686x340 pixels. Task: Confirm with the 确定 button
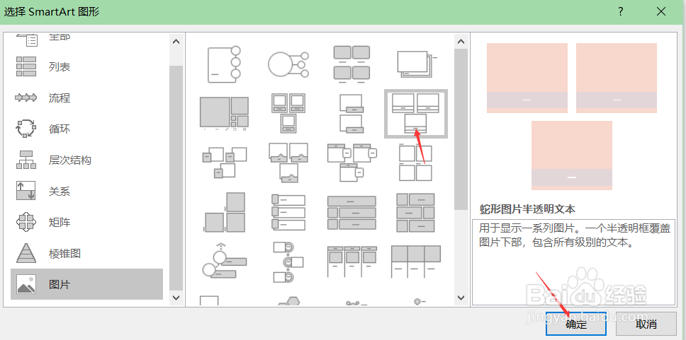click(x=576, y=324)
